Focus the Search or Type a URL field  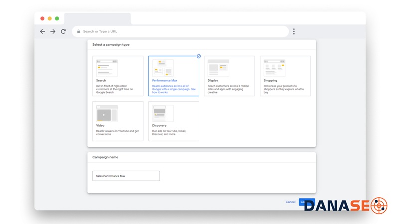(x=181, y=31)
